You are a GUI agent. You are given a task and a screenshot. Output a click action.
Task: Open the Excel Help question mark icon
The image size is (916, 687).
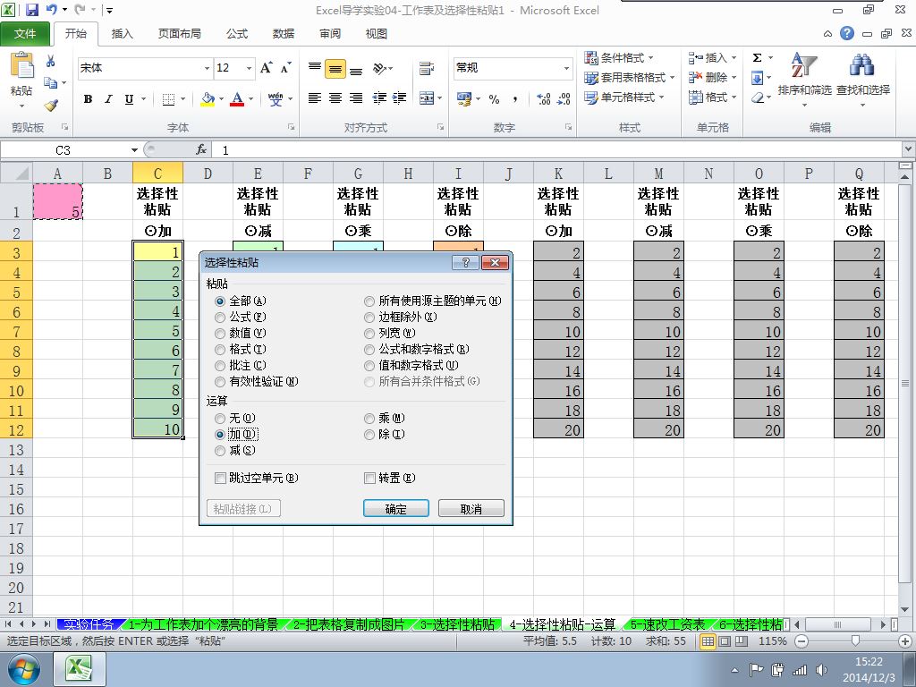pos(847,33)
